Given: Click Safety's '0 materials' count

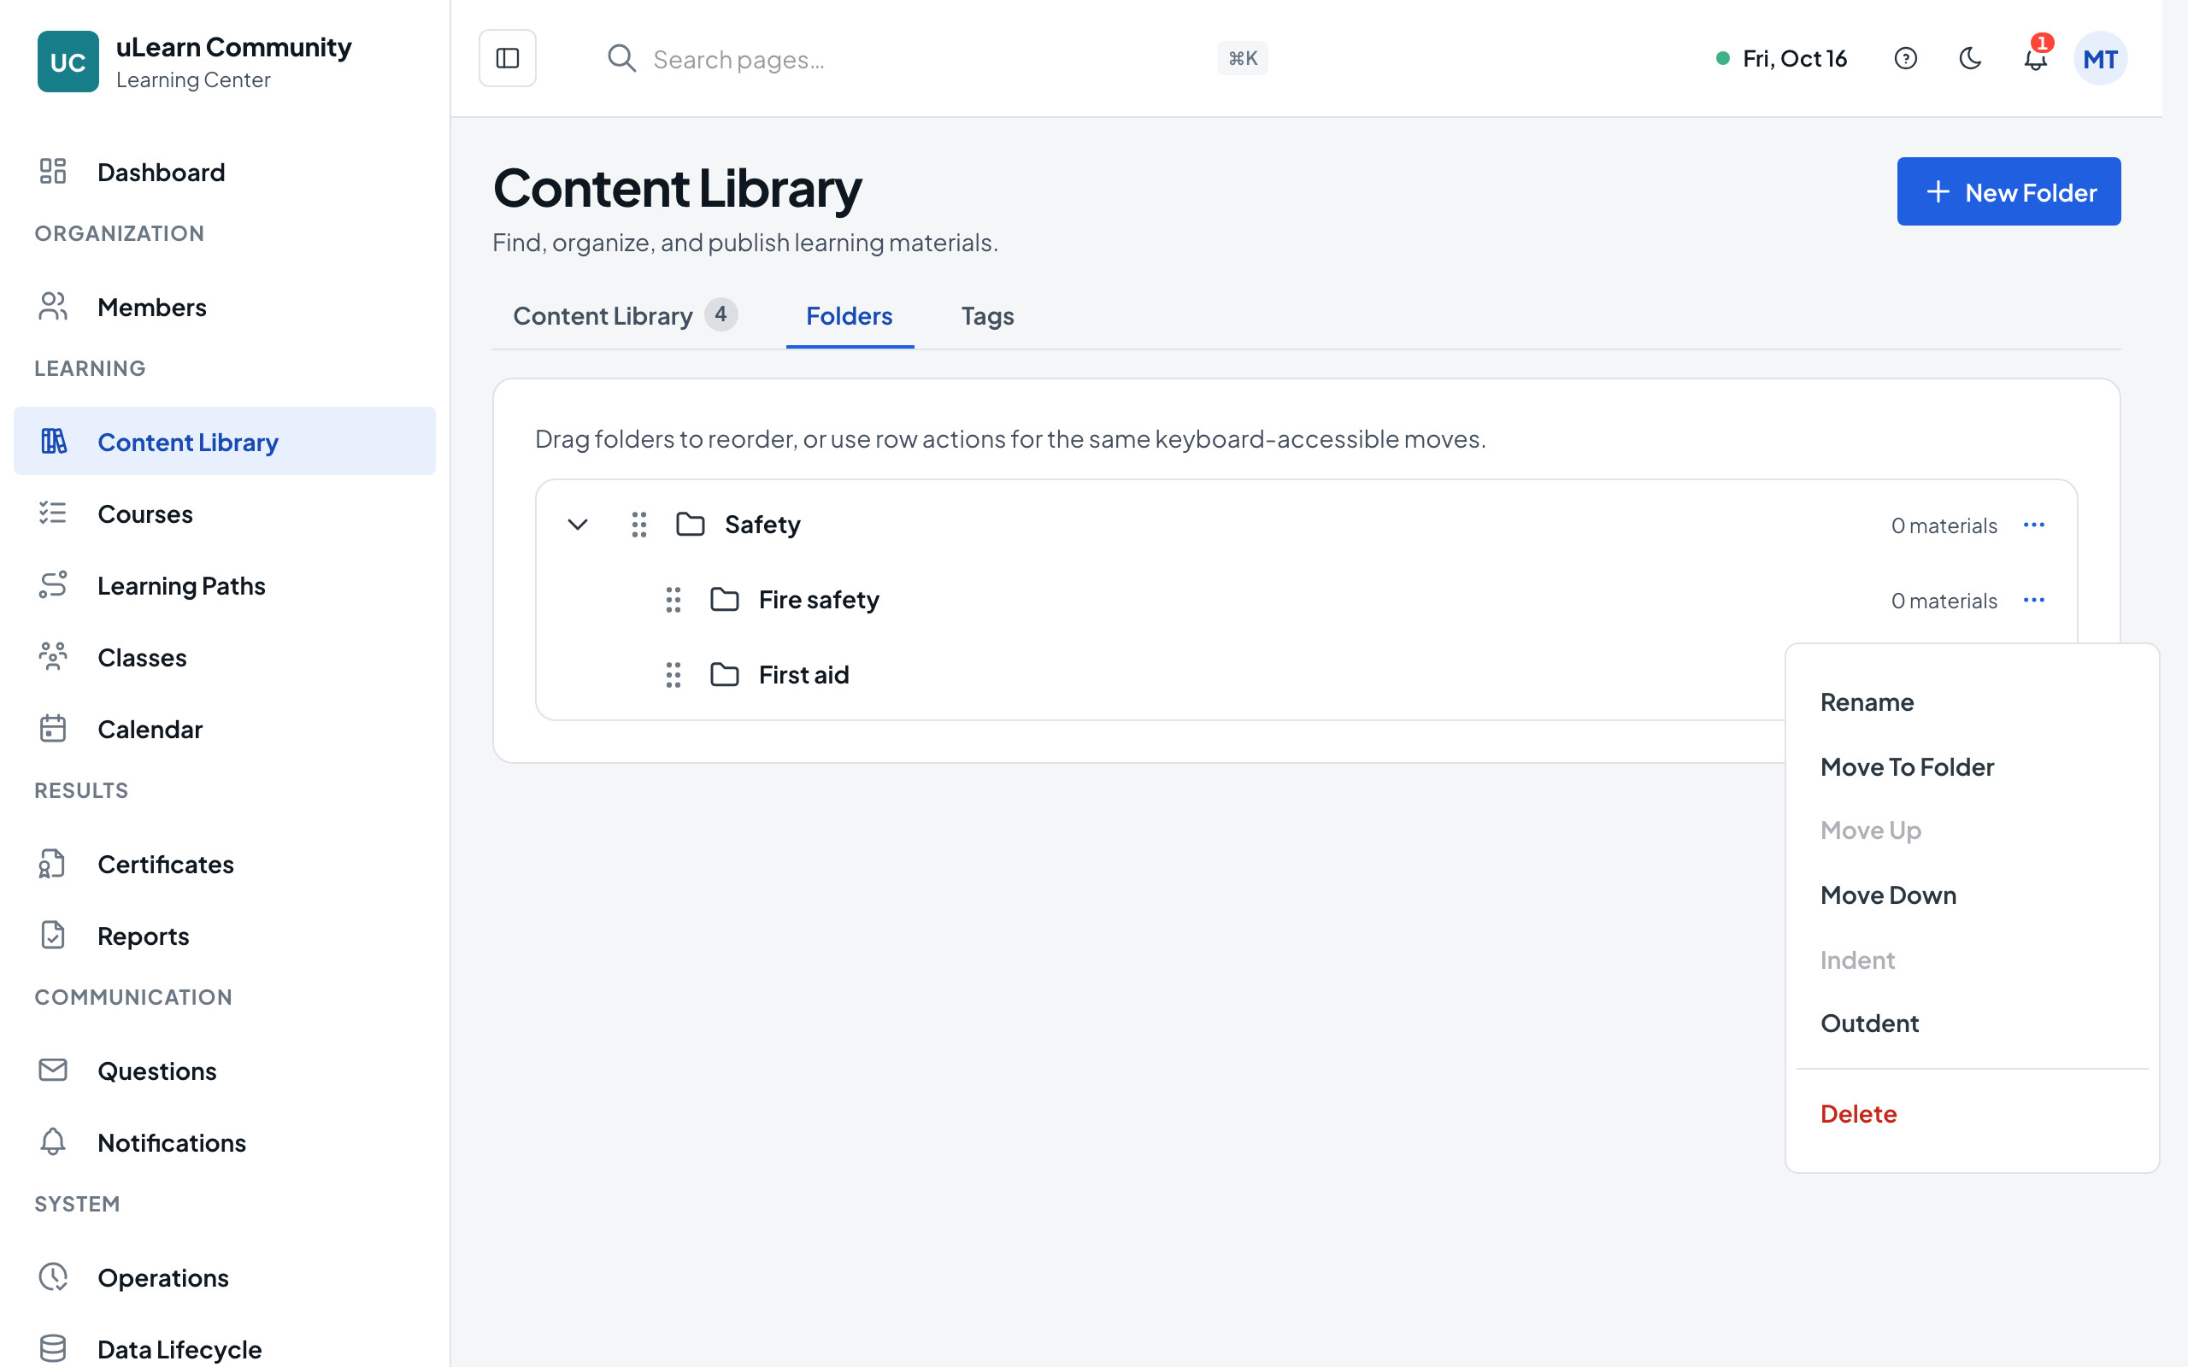Looking at the screenshot, I should point(1944,525).
